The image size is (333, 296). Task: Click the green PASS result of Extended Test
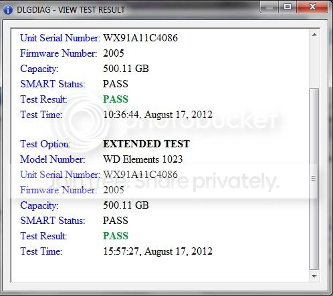(116, 236)
